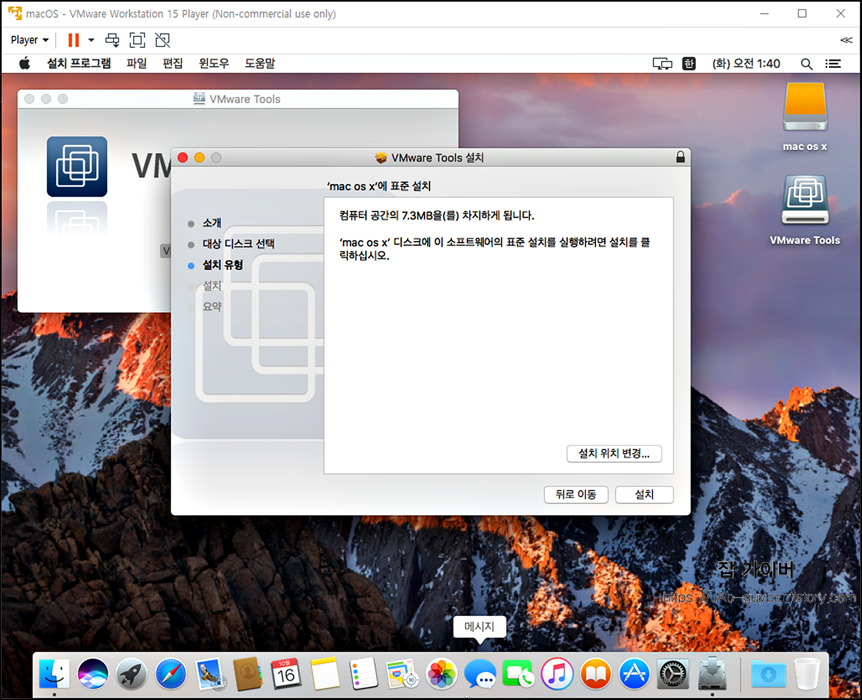862x700 pixels.
Task: Open Mail stamp icon in Dock
Action: pos(209,673)
